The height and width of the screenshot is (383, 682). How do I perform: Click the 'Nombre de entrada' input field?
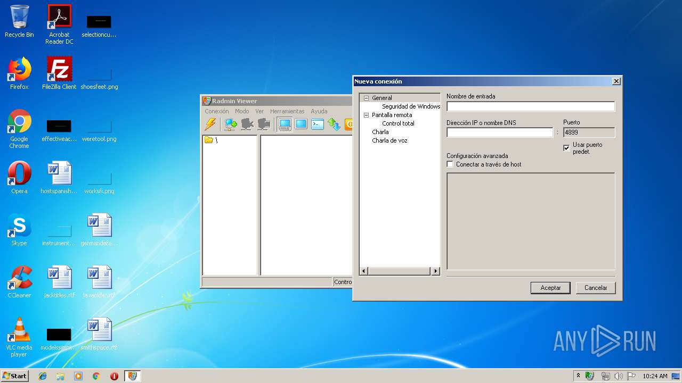point(531,106)
